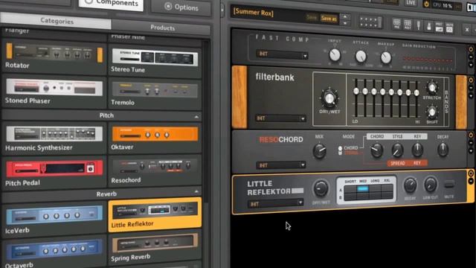Expand the Fast Comp module view
This screenshot has height=268, width=476.
click(x=471, y=65)
